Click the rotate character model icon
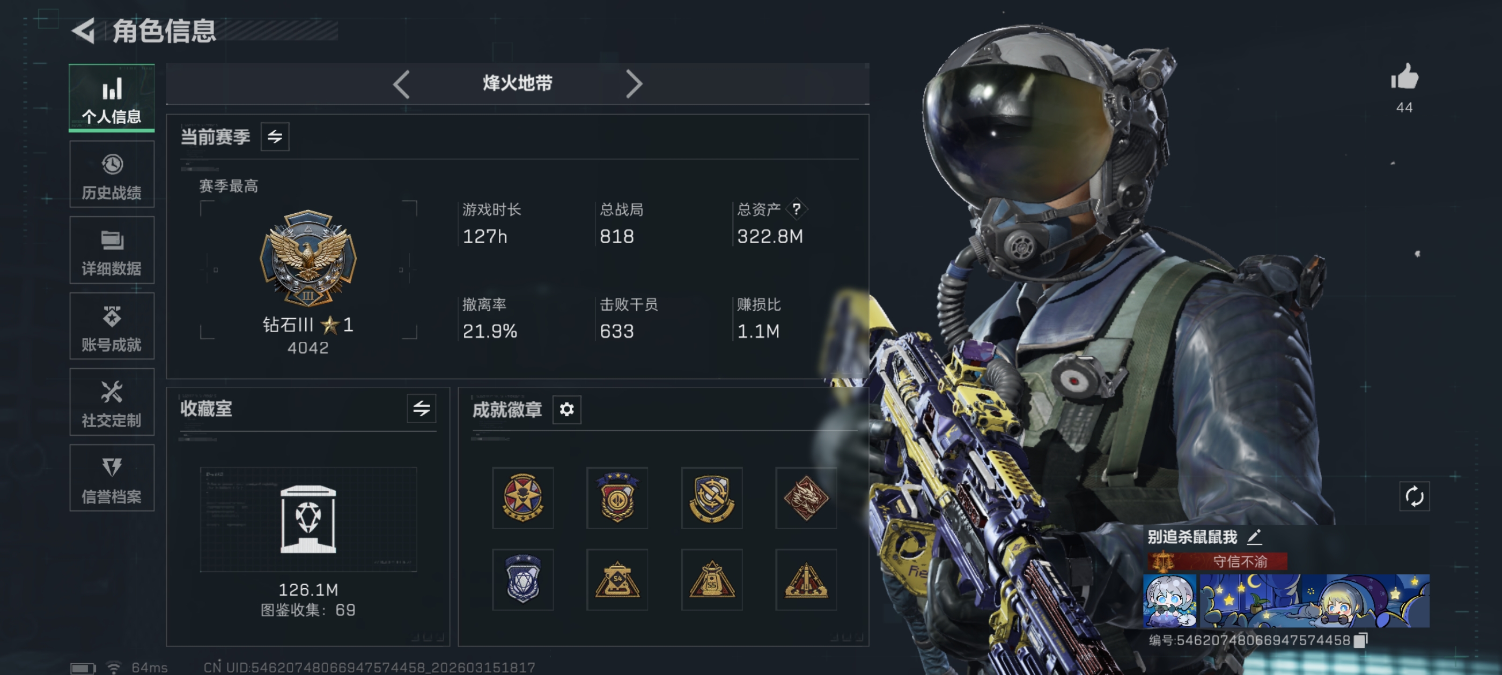Screen dimensions: 1502x675 click(x=1414, y=497)
